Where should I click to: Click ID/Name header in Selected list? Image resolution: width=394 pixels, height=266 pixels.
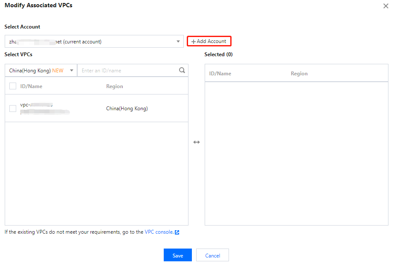[220, 74]
